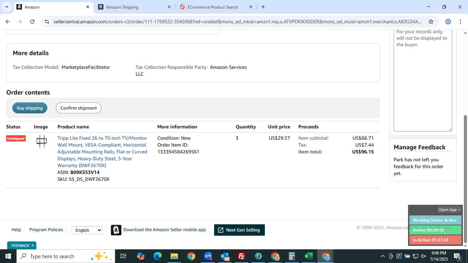Open the Zoom app on taskbar

[x=208, y=256]
